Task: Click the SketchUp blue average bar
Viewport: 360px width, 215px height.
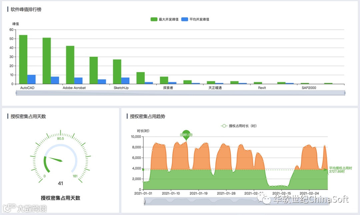Action: tap(125, 81)
